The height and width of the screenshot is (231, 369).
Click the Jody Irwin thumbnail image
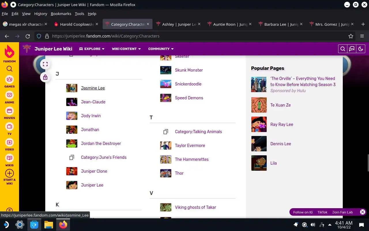[x=72, y=116]
